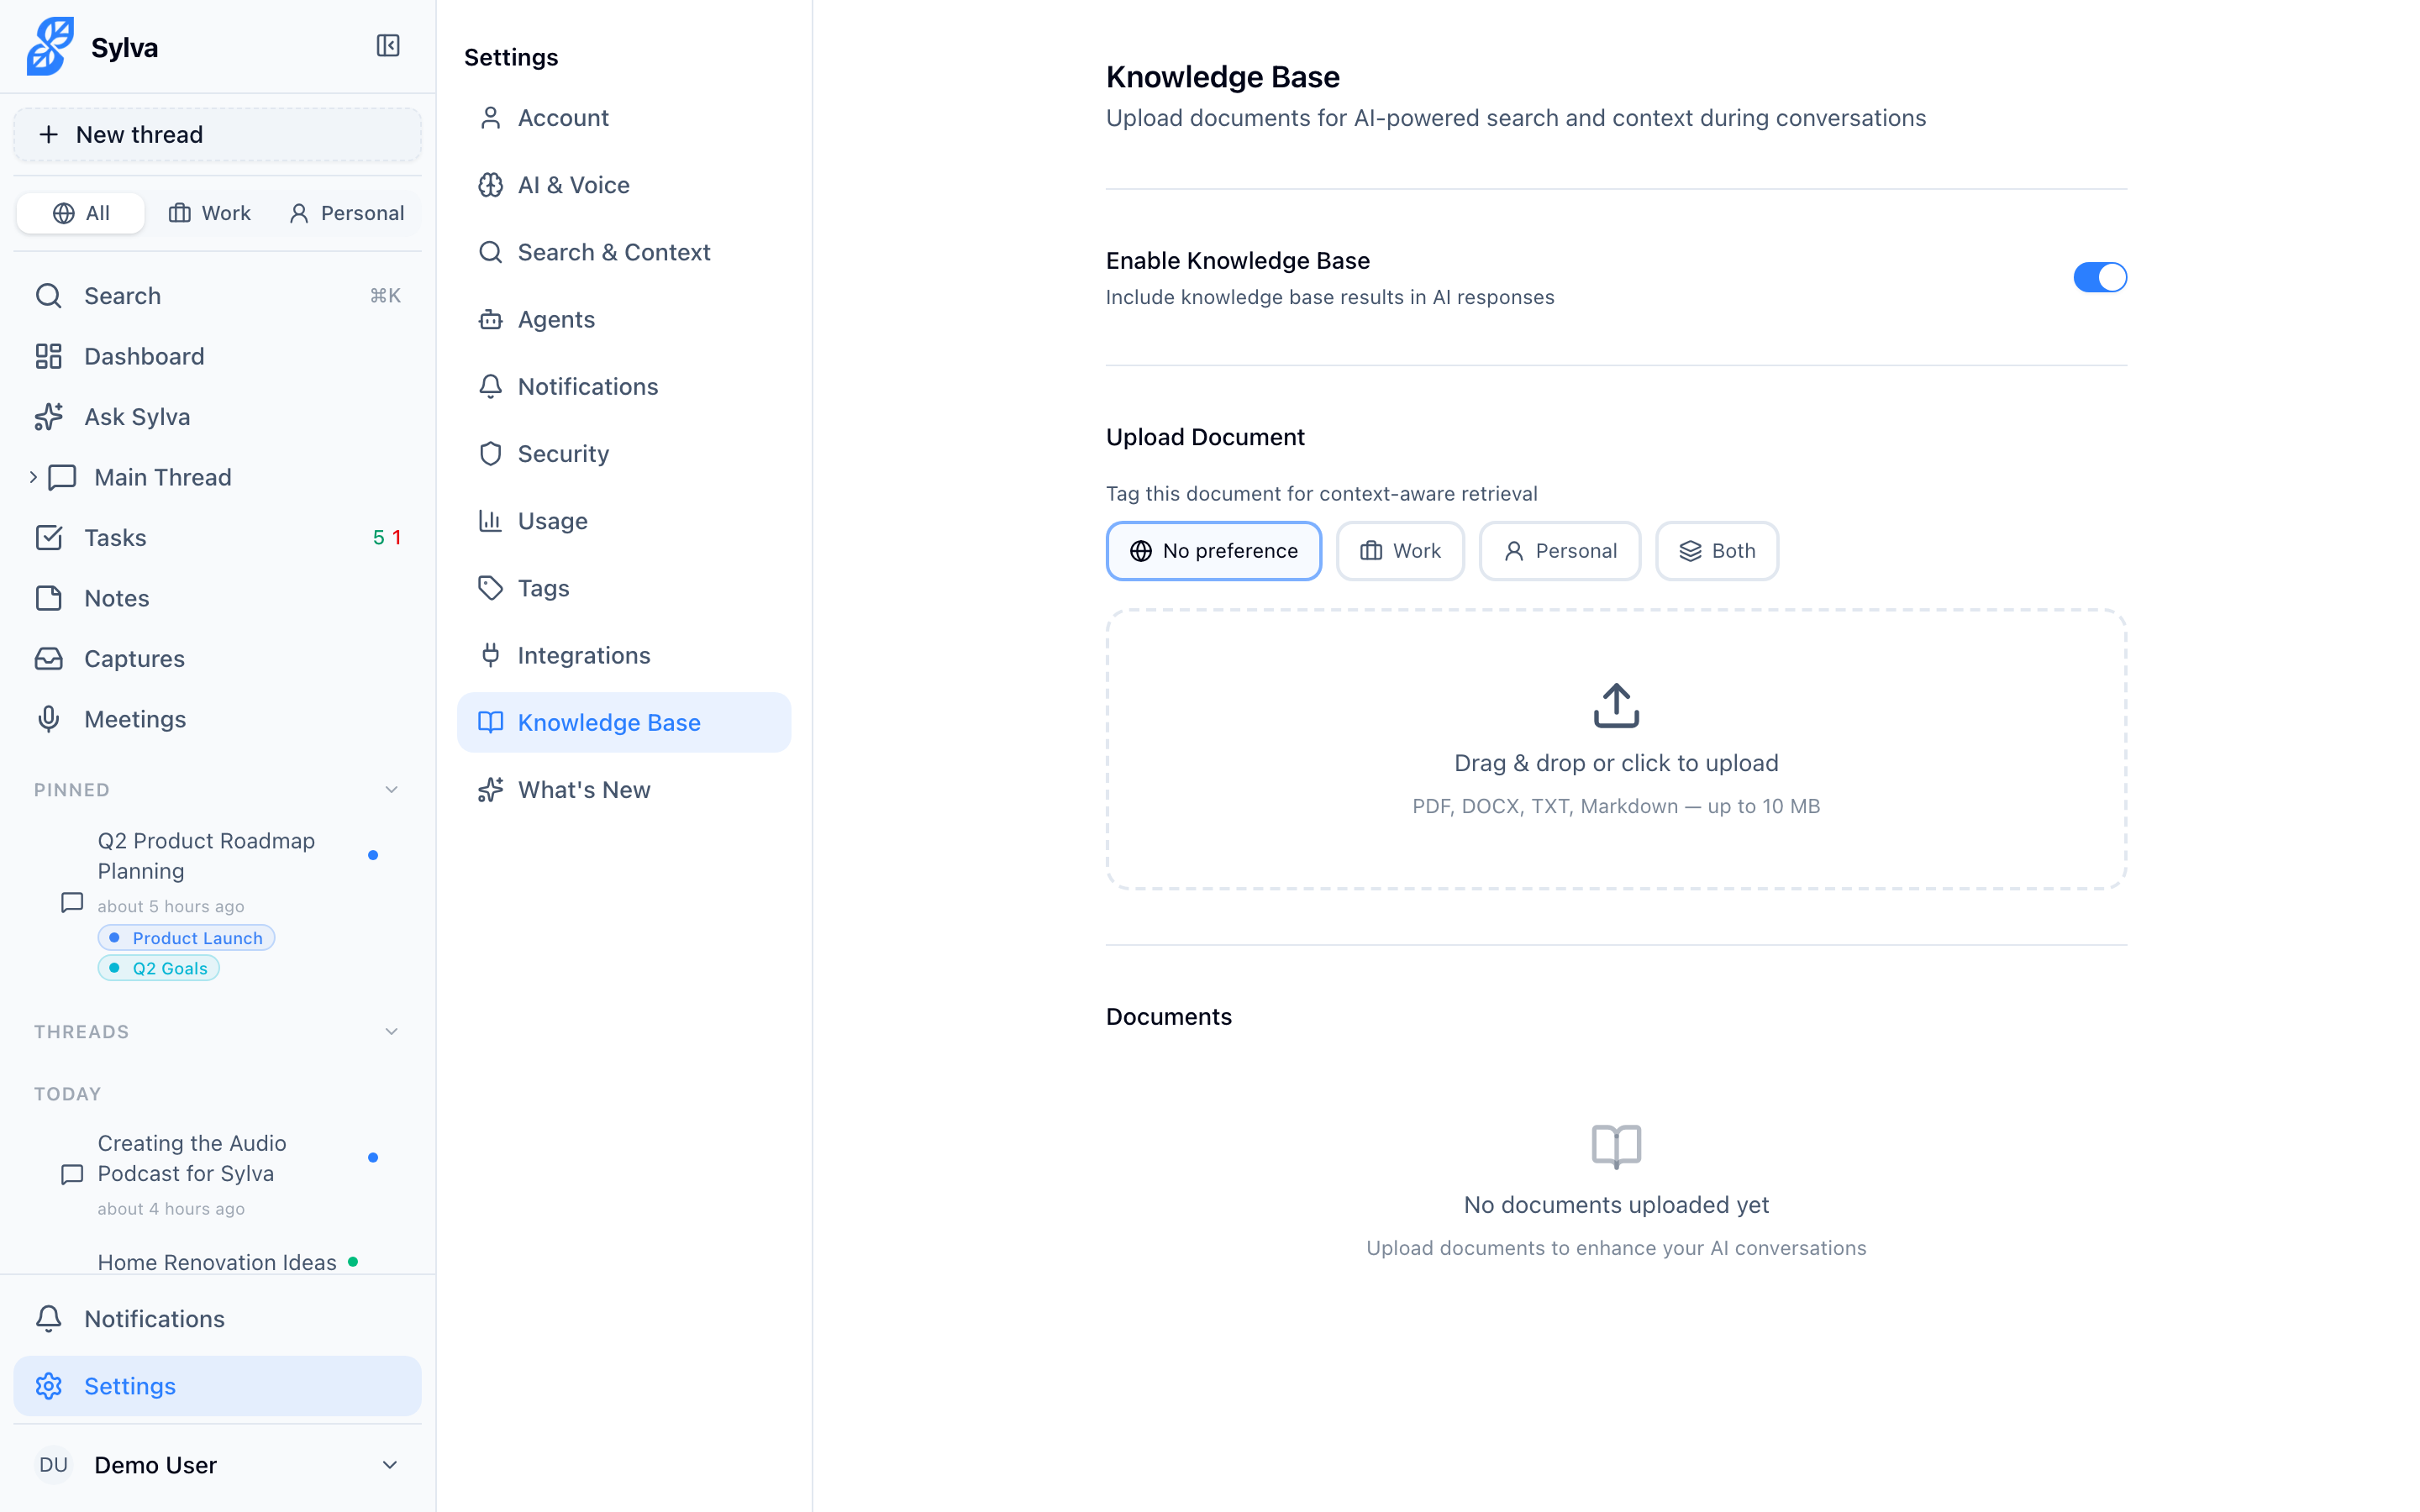The width and height of the screenshot is (2420, 1512).
Task: Collapse the THREADS section chevron
Action: tap(391, 1032)
